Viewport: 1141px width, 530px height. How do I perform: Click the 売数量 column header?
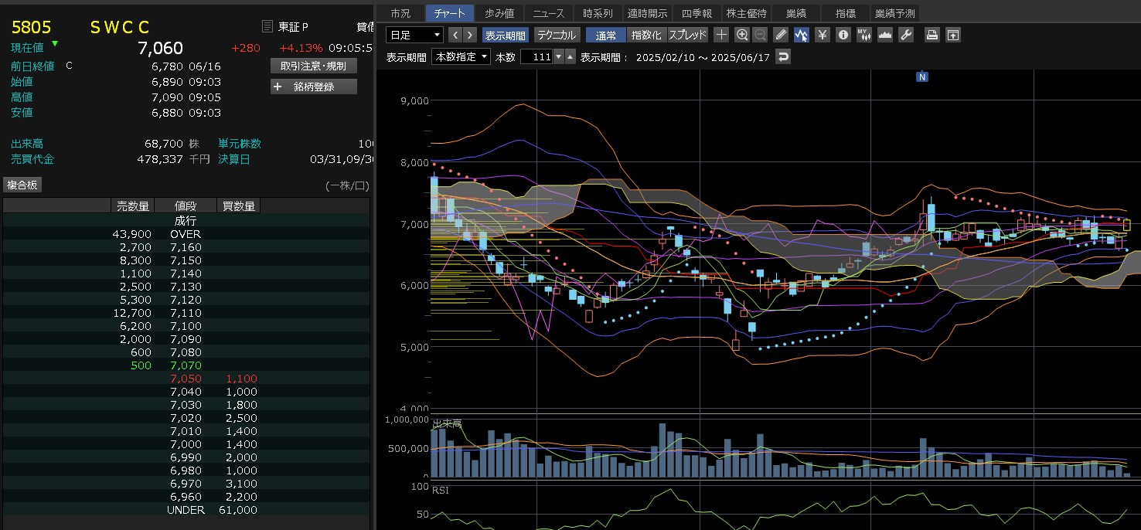click(133, 206)
